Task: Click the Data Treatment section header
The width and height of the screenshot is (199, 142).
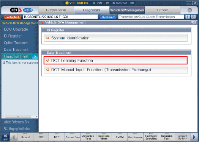Action: pyautogui.click(x=116, y=52)
